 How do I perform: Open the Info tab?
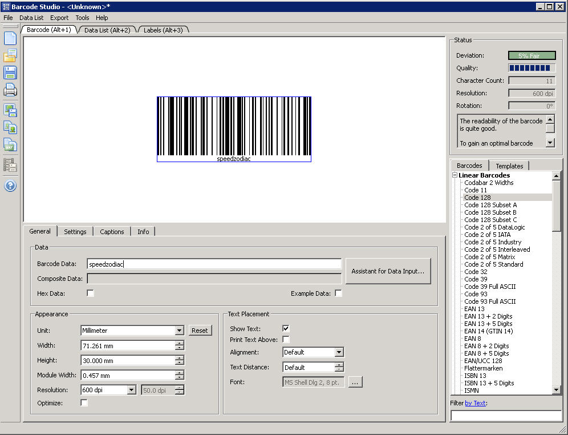[x=143, y=232]
